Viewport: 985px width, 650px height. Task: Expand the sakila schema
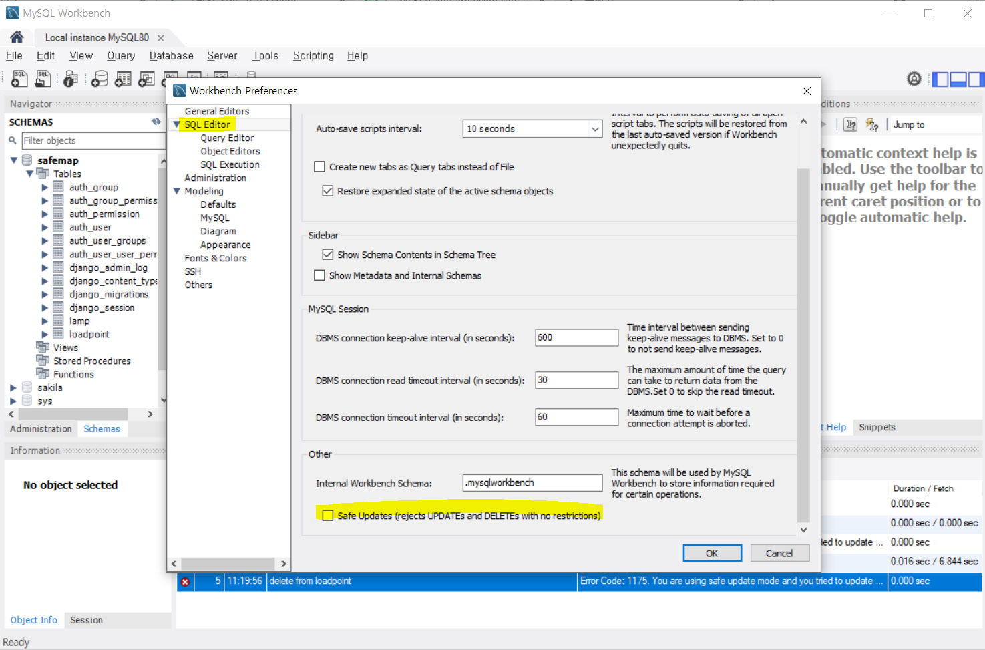[13, 387]
